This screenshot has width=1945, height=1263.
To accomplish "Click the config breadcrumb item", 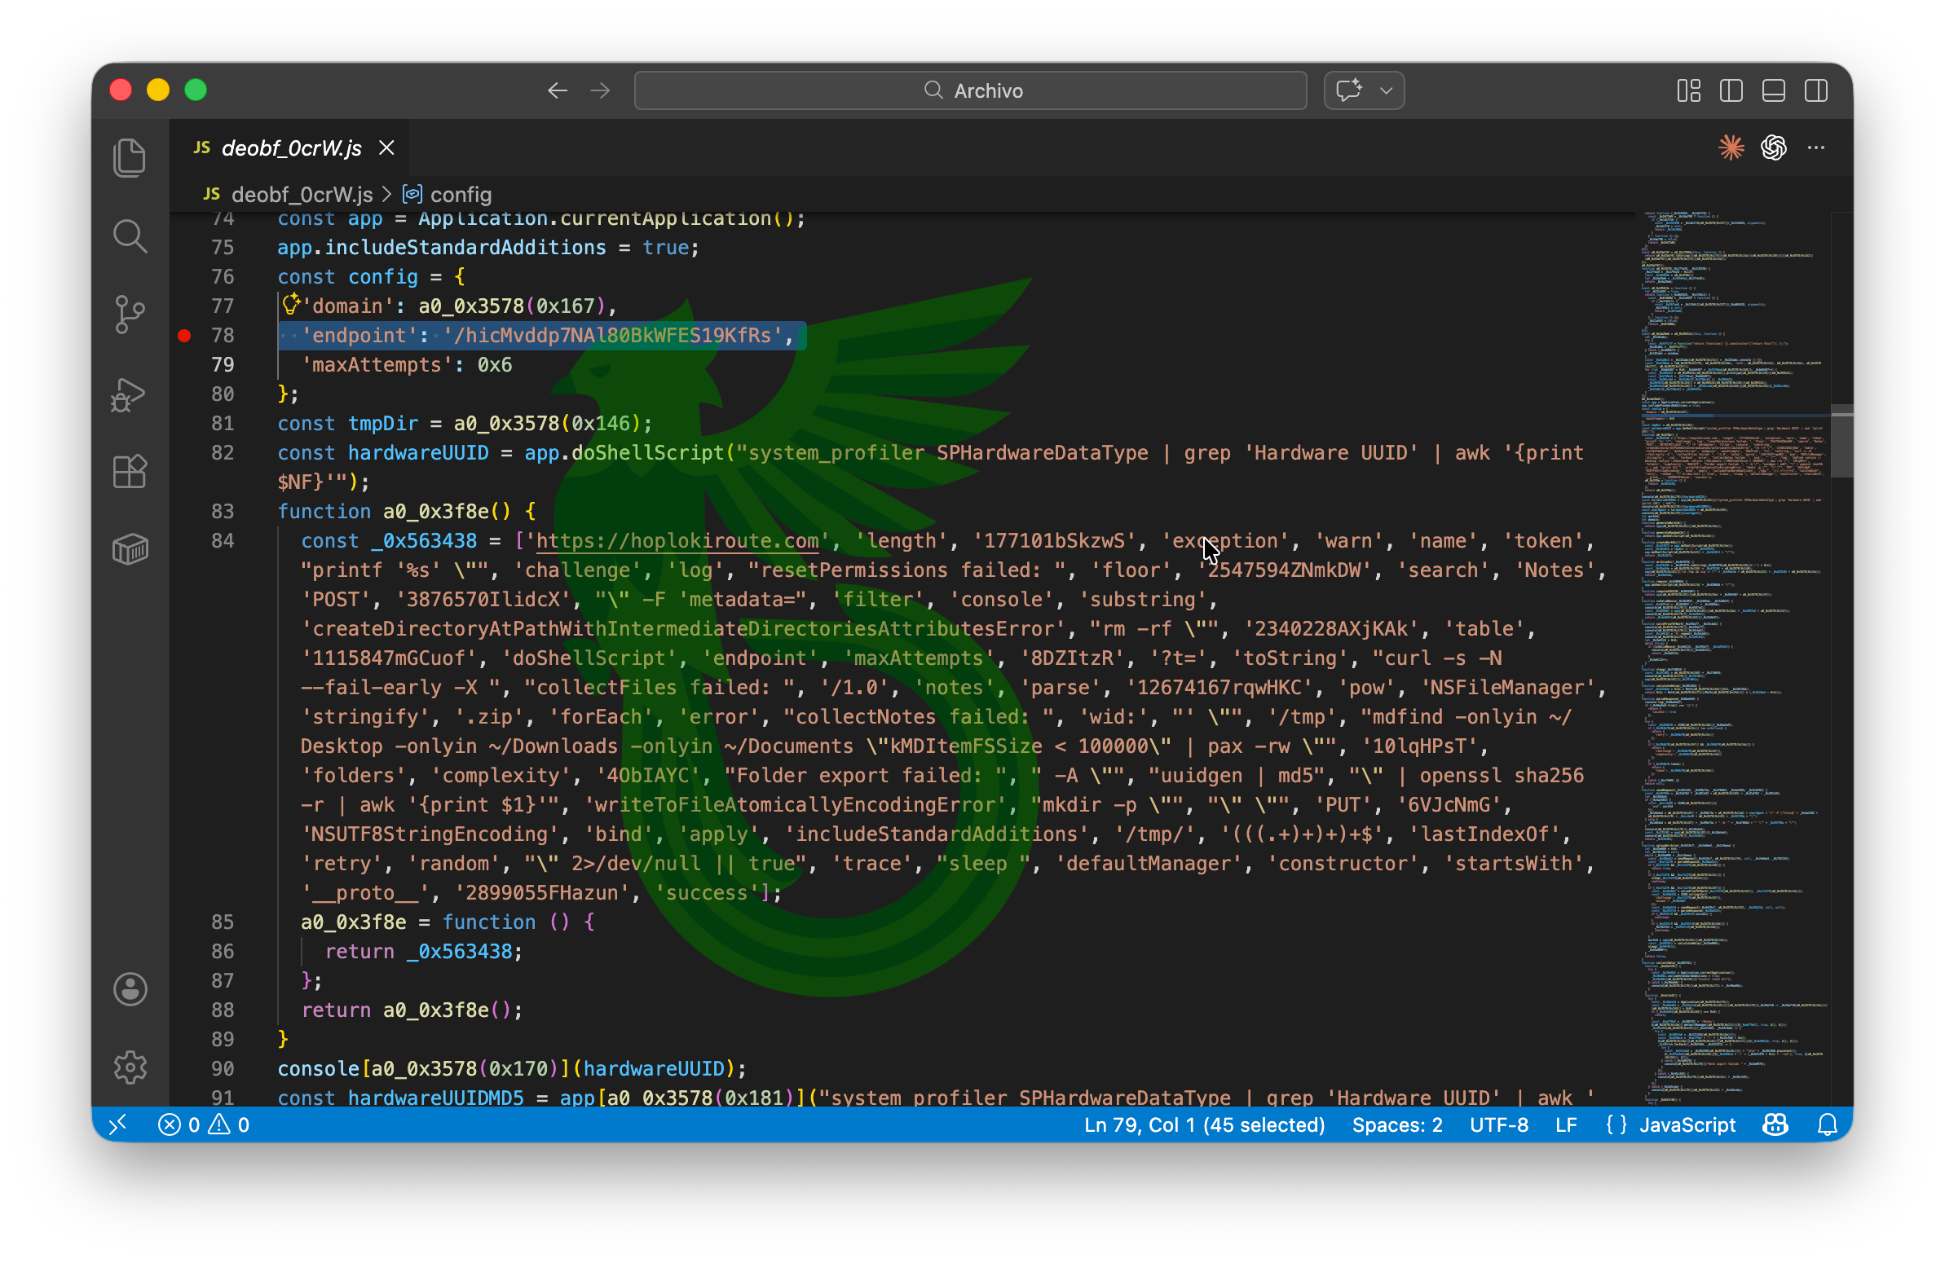I will pos(460,195).
